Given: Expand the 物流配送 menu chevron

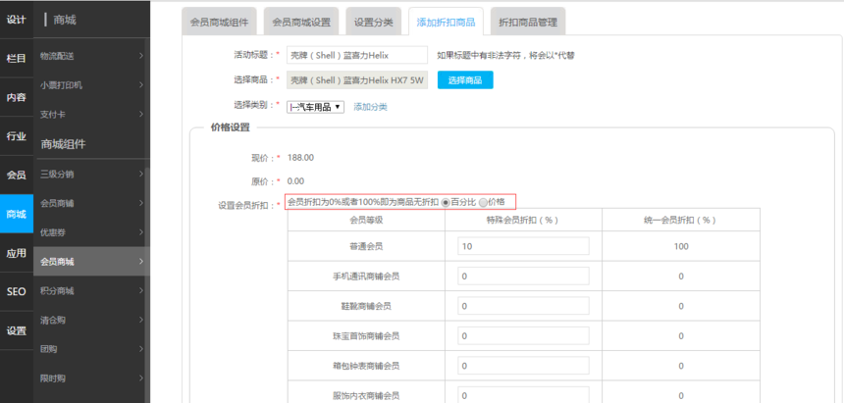Looking at the screenshot, I should pos(141,57).
